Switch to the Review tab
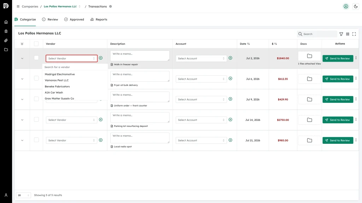The width and height of the screenshot is (362, 203). tap(50, 19)
